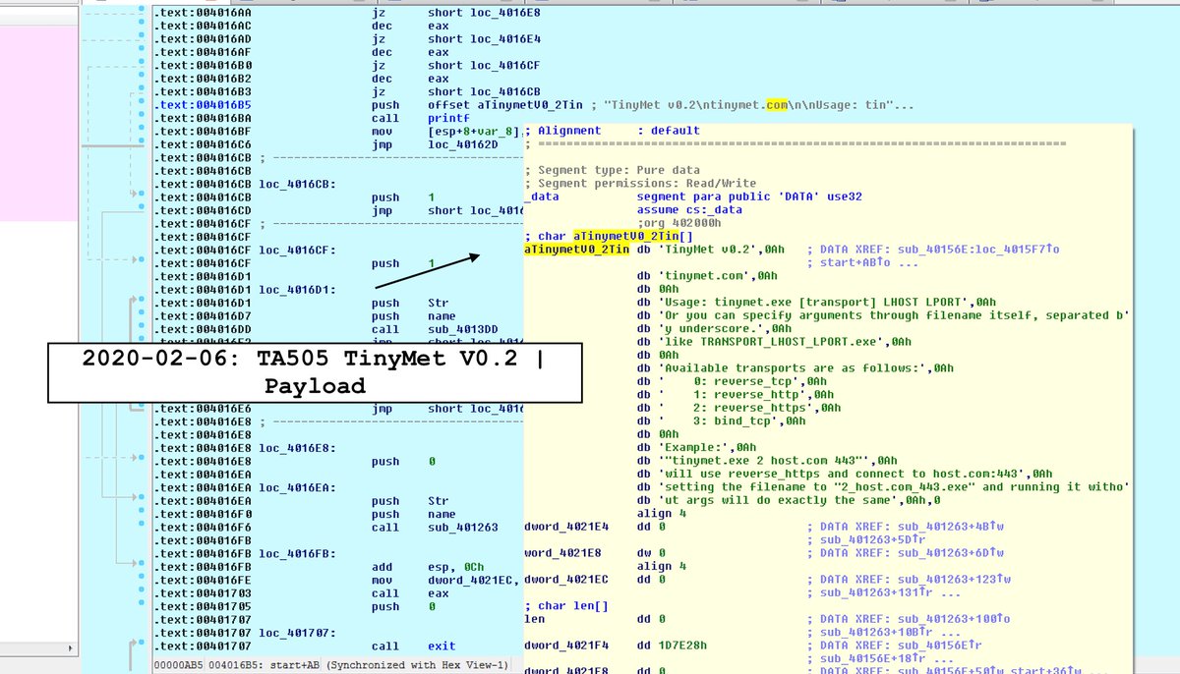Viewport: 1180px width, 674px height.
Task: Select operand loc_4016E8 in the first jz line
Action: coord(505,13)
